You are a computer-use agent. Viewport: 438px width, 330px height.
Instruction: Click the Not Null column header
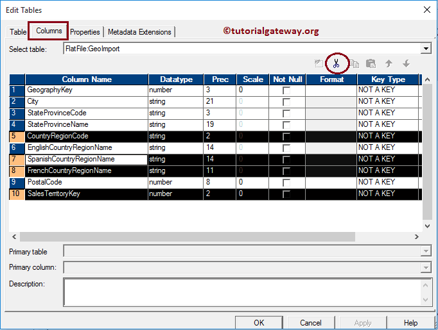tap(288, 79)
